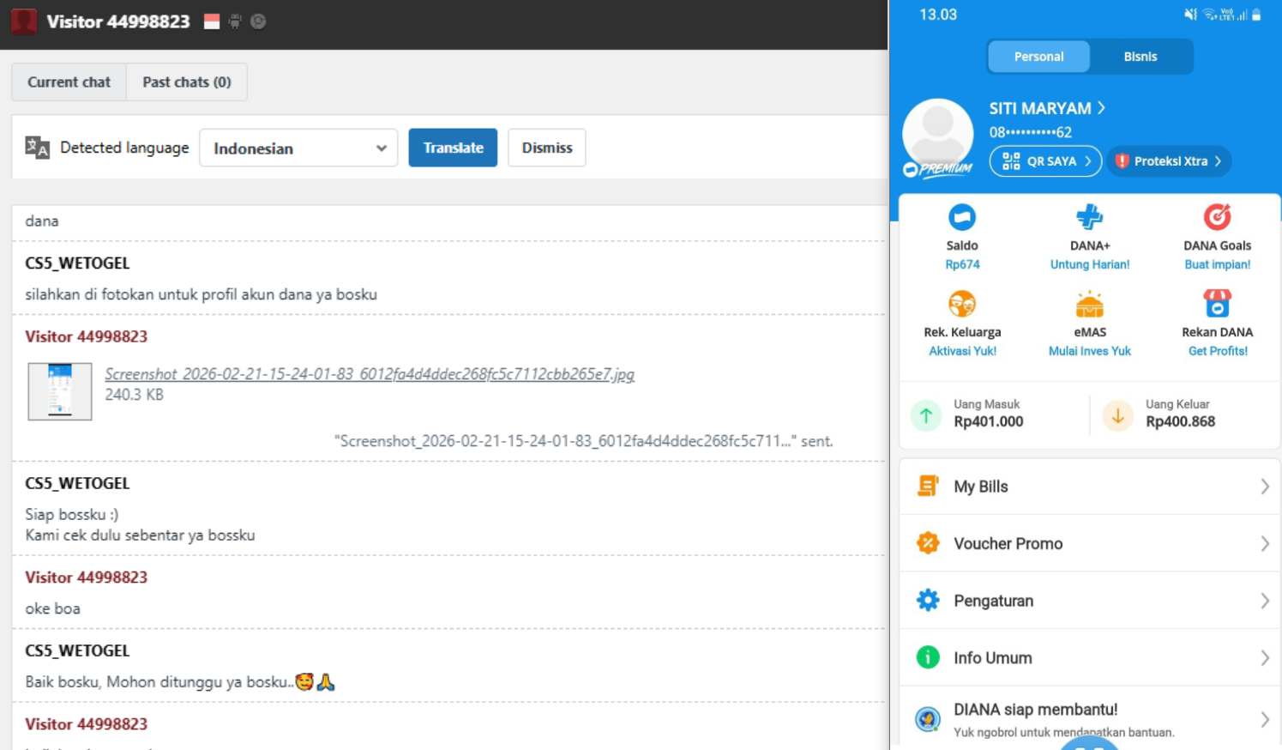Switch to the Past chats (0) tab
The height and width of the screenshot is (750, 1282).
187,82
